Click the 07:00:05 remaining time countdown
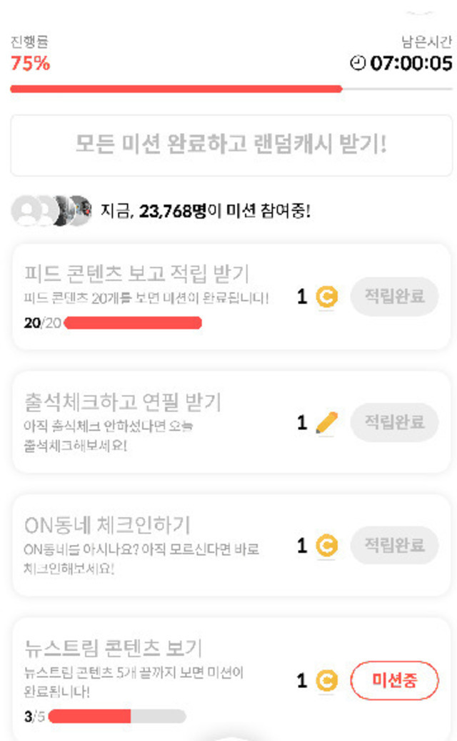 (x=411, y=64)
